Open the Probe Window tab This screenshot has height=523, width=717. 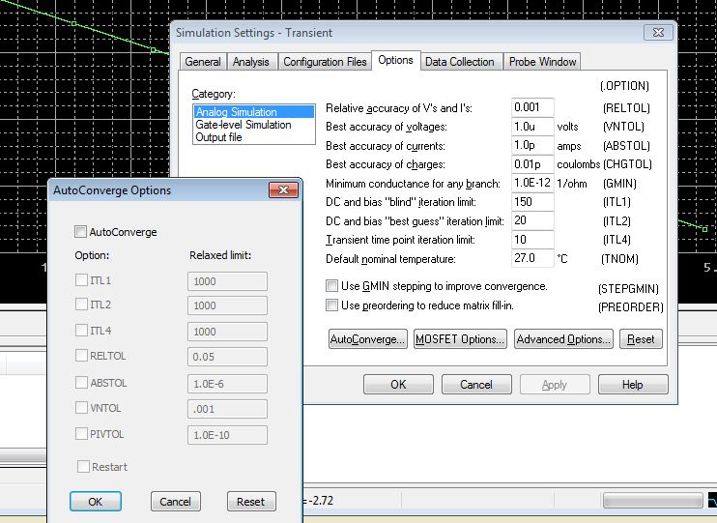coord(542,62)
